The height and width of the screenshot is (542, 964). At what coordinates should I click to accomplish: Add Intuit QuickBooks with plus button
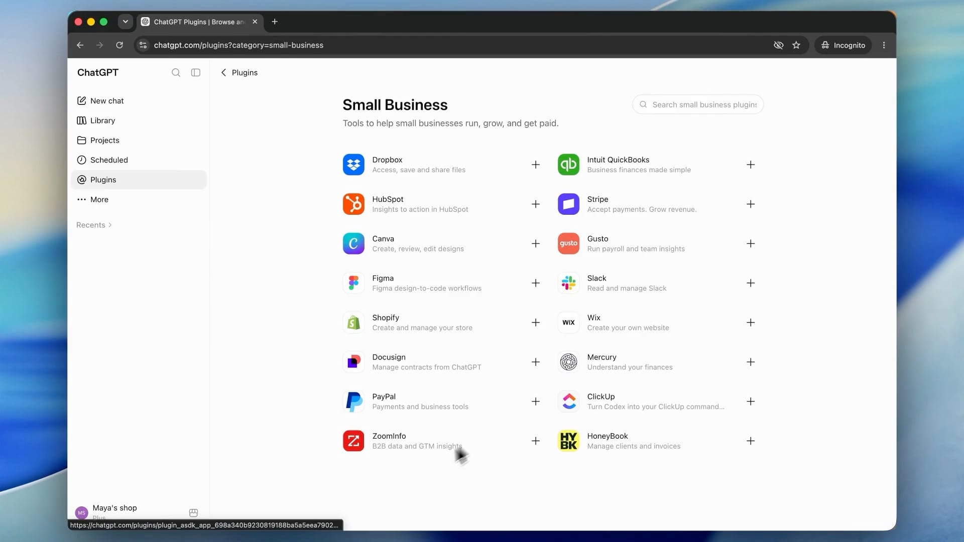pos(751,165)
